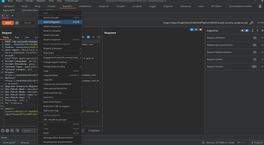Open Change body encoding submenu
This screenshot has width=264, height=145.
click(60, 66)
